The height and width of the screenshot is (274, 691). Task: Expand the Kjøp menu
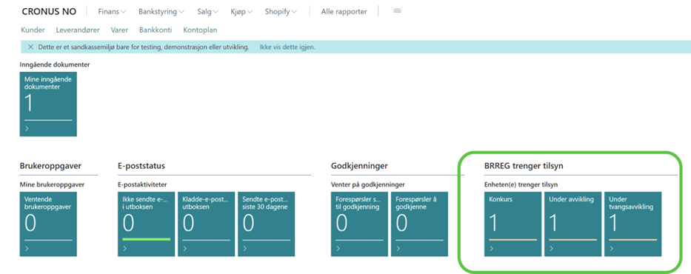tap(241, 11)
